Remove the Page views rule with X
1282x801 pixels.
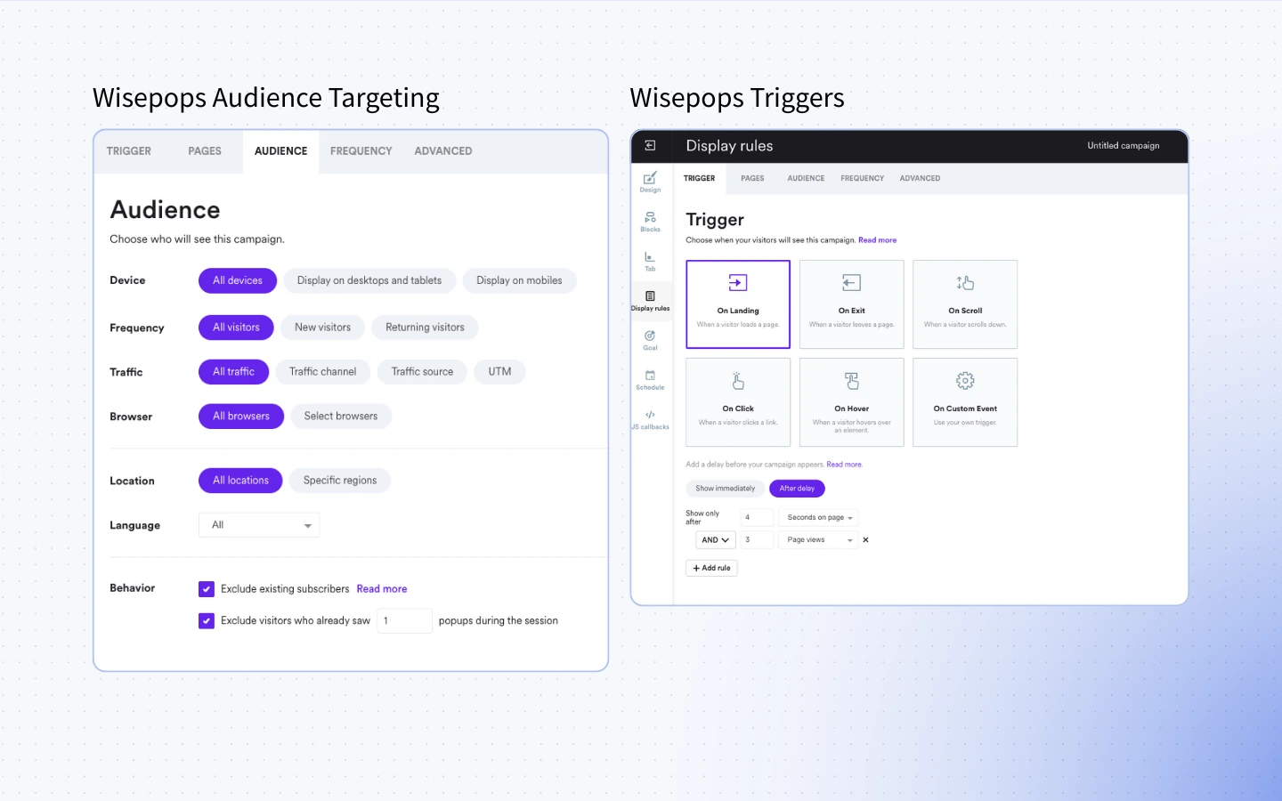(x=865, y=540)
